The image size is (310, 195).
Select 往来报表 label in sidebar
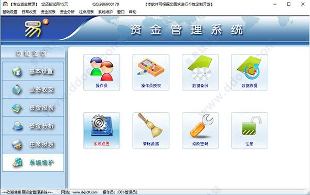(41, 144)
